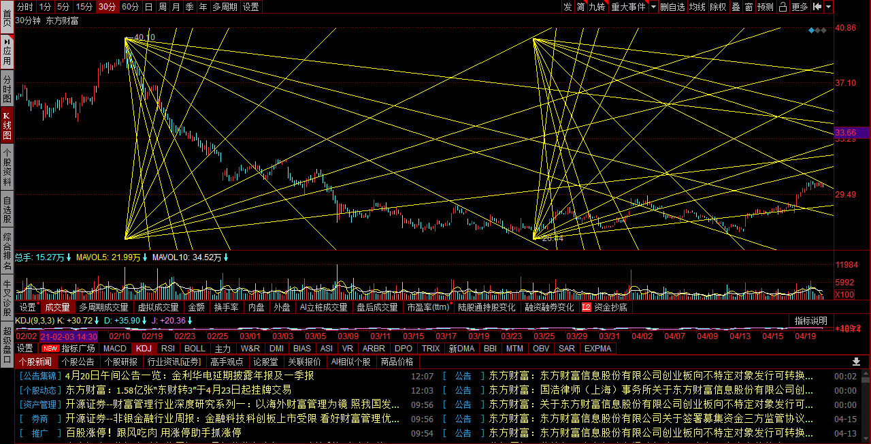The height and width of the screenshot is (444, 871).
Task: Select BOLL indicator tab
Action: tap(195, 348)
